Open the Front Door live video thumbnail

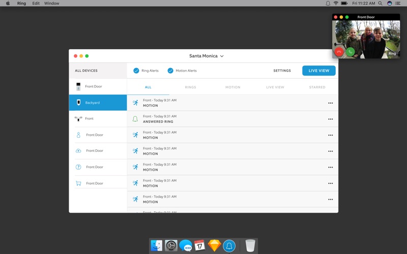click(366, 39)
